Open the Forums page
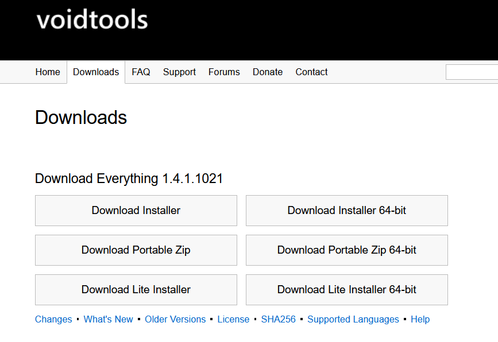Screen dimensions: 498x342 [224, 72]
